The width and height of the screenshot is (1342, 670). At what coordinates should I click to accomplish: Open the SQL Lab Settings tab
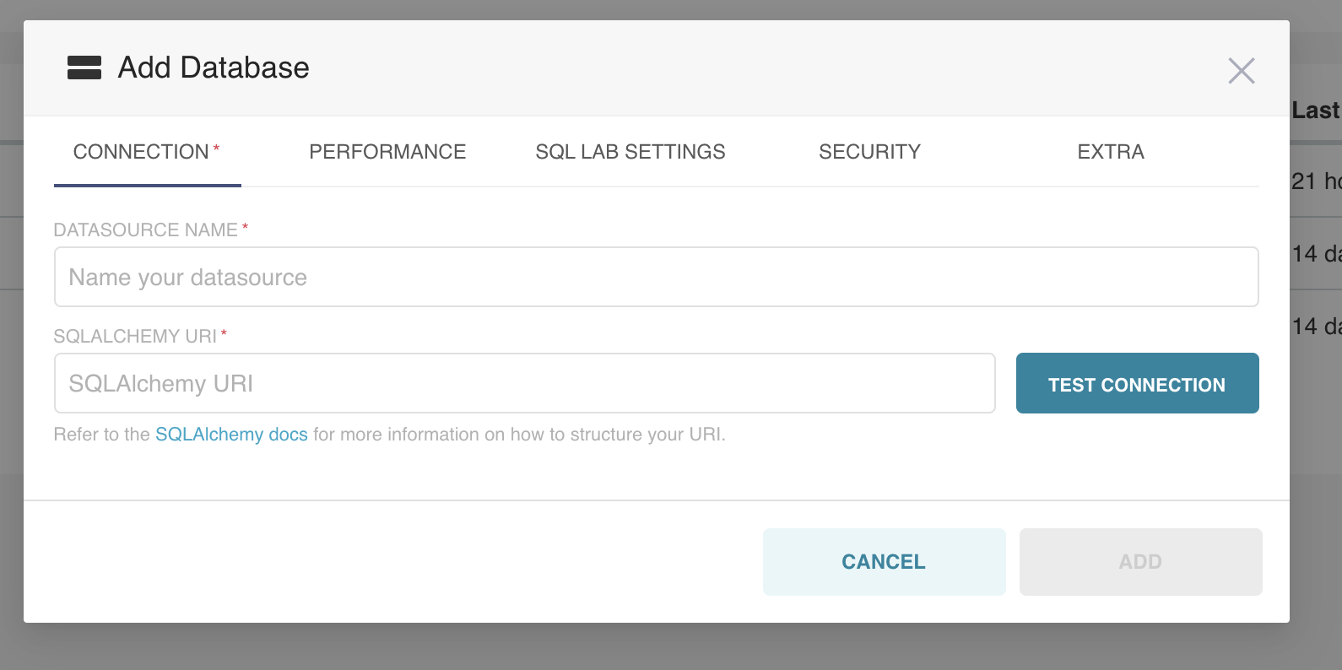630,152
